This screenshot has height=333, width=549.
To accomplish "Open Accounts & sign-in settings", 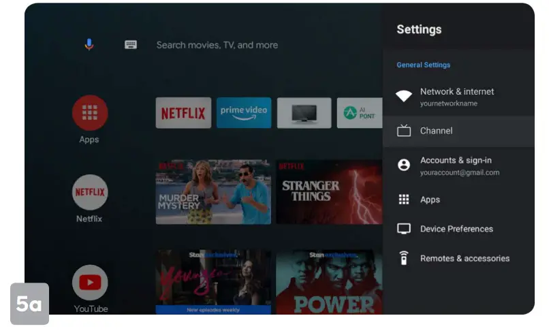I will pos(458,165).
